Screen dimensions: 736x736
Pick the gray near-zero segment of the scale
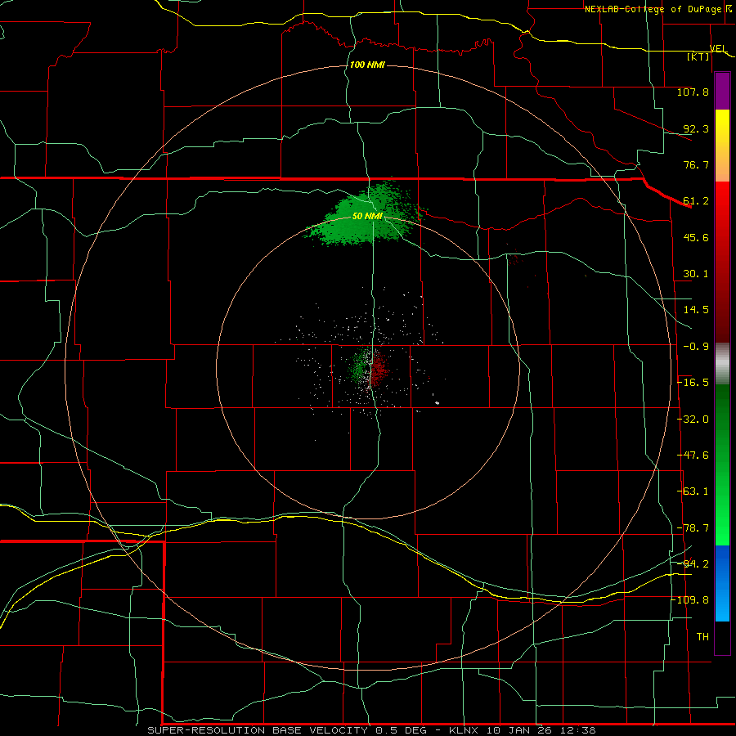pos(722,364)
